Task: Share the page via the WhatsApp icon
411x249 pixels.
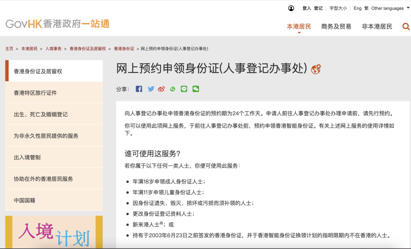Action: pos(172,89)
